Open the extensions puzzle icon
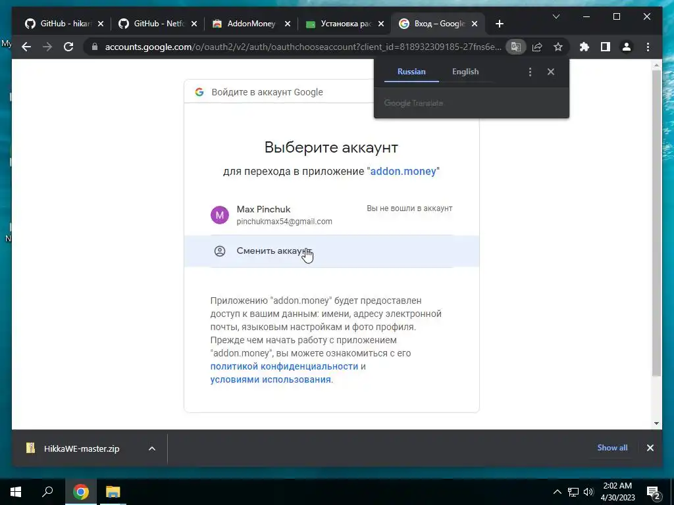The width and height of the screenshot is (674, 505). (584, 47)
